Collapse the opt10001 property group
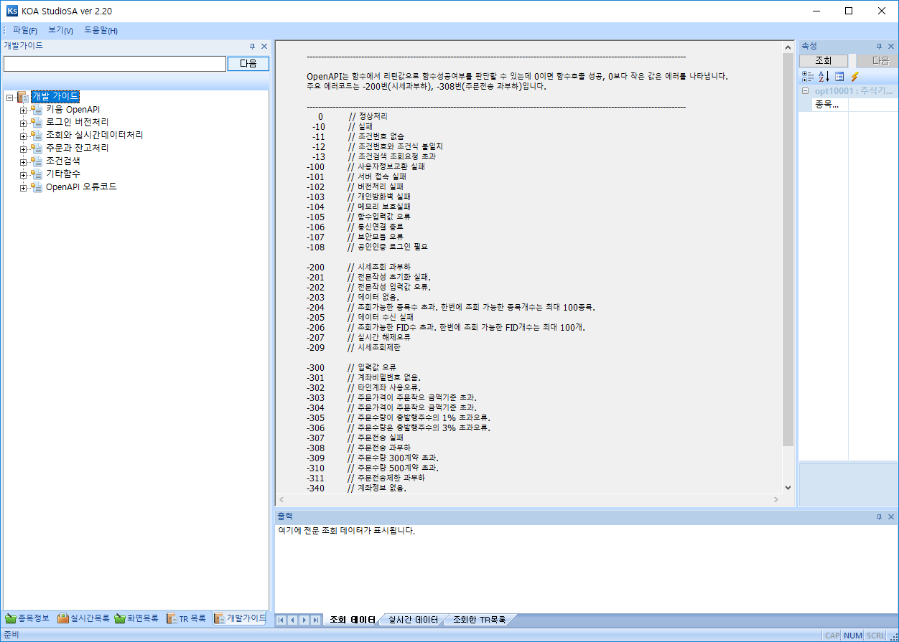899x642 pixels. pyautogui.click(x=805, y=90)
